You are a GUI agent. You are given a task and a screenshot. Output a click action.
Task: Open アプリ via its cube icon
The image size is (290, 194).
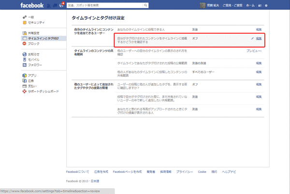coord(25,76)
